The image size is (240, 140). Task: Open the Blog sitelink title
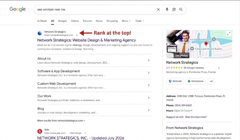[x=40, y=108]
